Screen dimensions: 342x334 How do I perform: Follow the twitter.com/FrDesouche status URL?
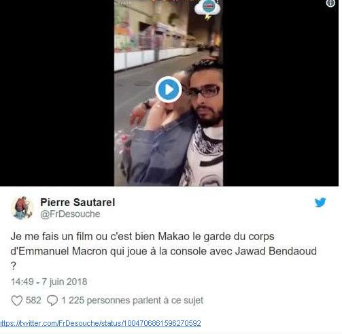[101, 323]
